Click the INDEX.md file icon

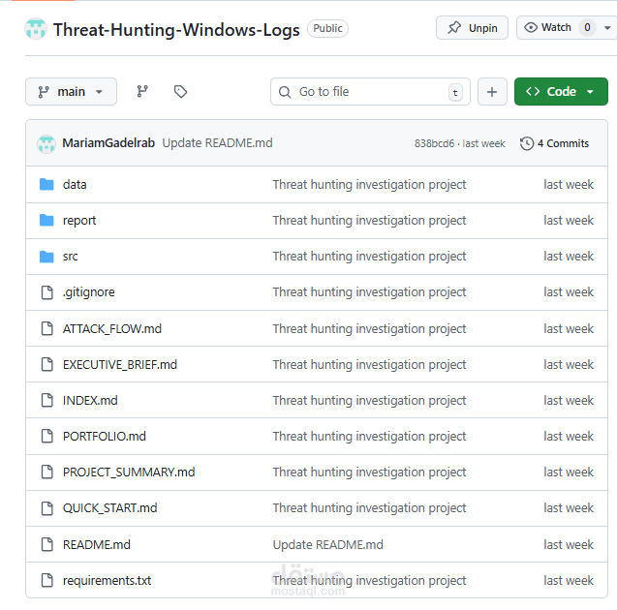pyautogui.click(x=47, y=401)
